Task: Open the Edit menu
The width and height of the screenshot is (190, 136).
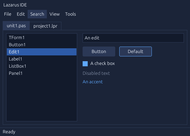Action: (21, 14)
